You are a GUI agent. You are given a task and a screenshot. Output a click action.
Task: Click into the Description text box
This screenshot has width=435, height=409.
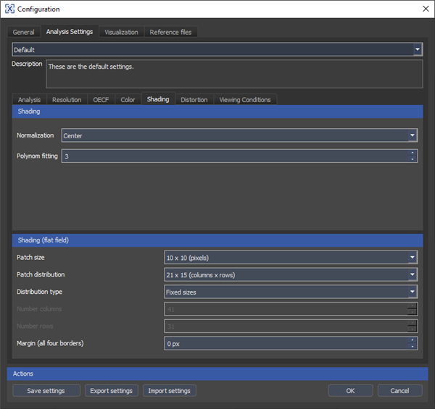(234, 74)
